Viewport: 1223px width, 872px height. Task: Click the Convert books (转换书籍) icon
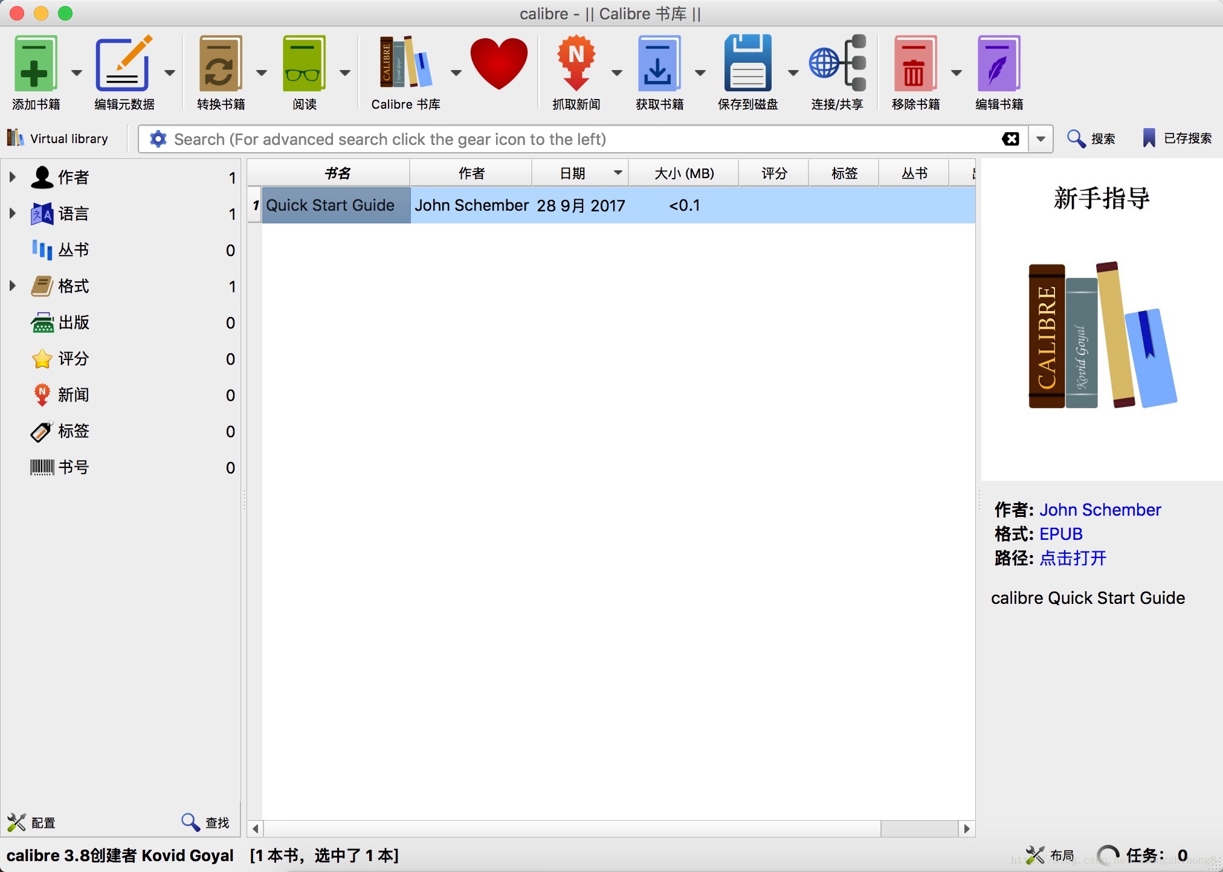pos(221,63)
